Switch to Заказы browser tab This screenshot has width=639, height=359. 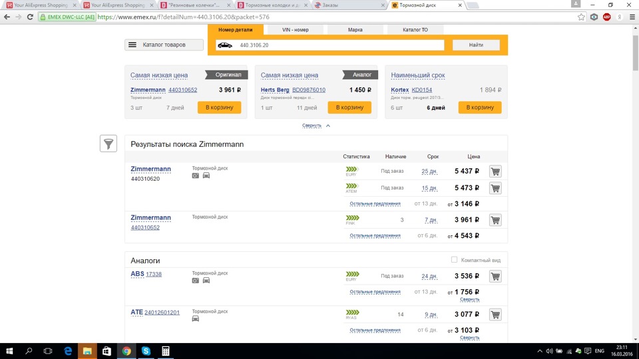(x=349, y=5)
